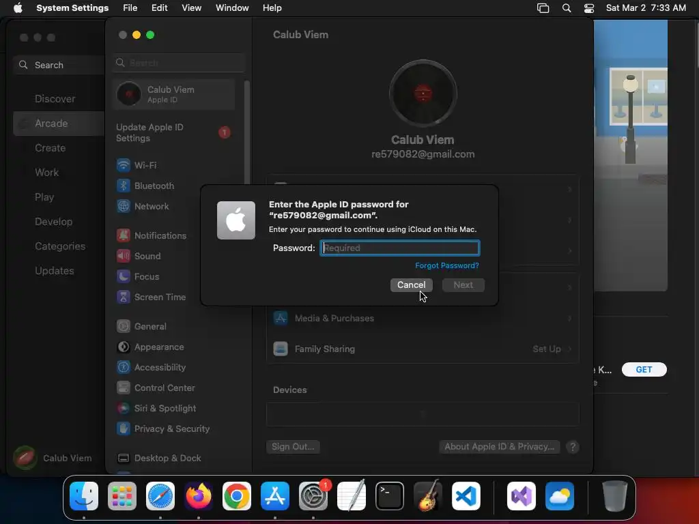Select Updates in App Store sidebar

point(55,271)
